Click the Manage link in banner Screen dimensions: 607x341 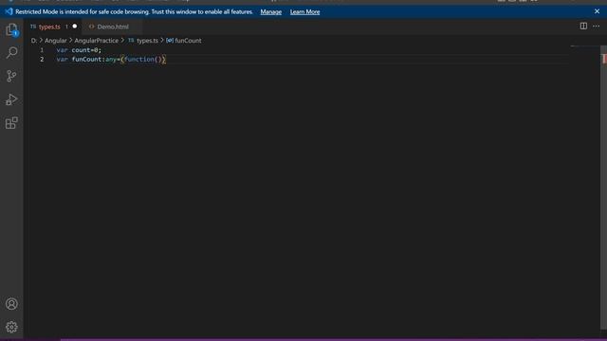(x=271, y=12)
